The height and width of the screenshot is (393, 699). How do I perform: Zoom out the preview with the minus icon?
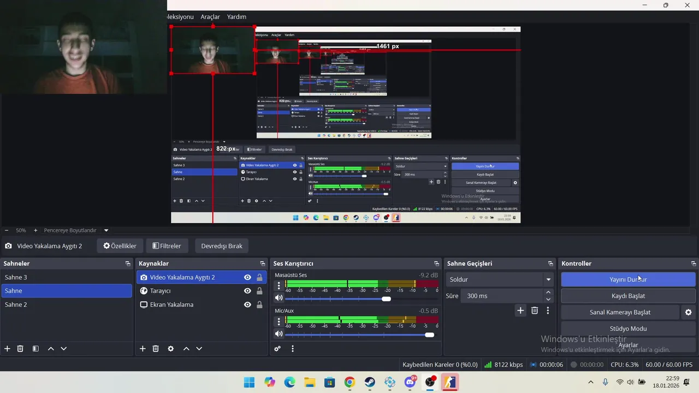point(7,230)
